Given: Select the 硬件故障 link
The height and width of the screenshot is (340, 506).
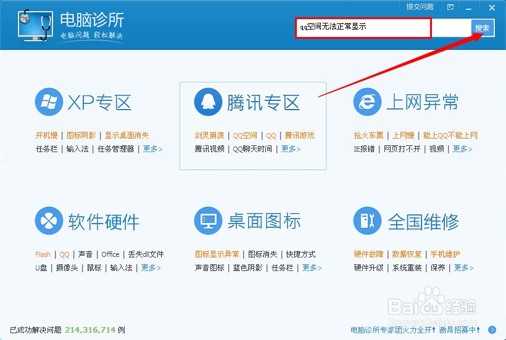Looking at the screenshot, I should [x=368, y=254].
